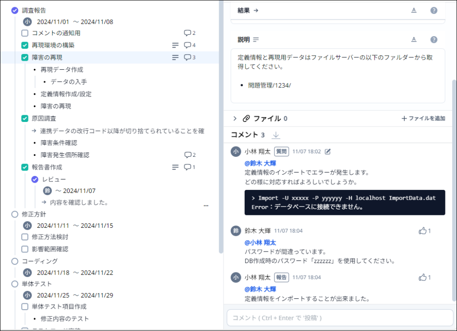
Task: Click the 問題管理/1234/ text in description
Action: (269, 85)
